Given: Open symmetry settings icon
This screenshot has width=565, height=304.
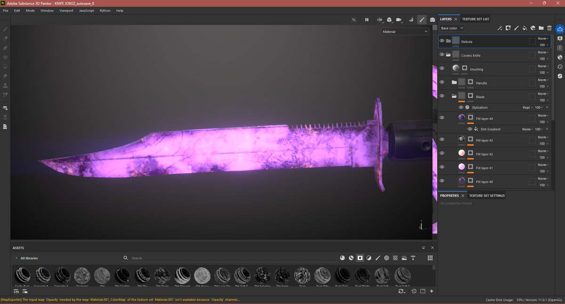Looking at the screenshot, I should pos(379,20).
